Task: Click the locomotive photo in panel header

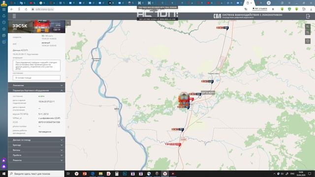Action: pos(41,26)
